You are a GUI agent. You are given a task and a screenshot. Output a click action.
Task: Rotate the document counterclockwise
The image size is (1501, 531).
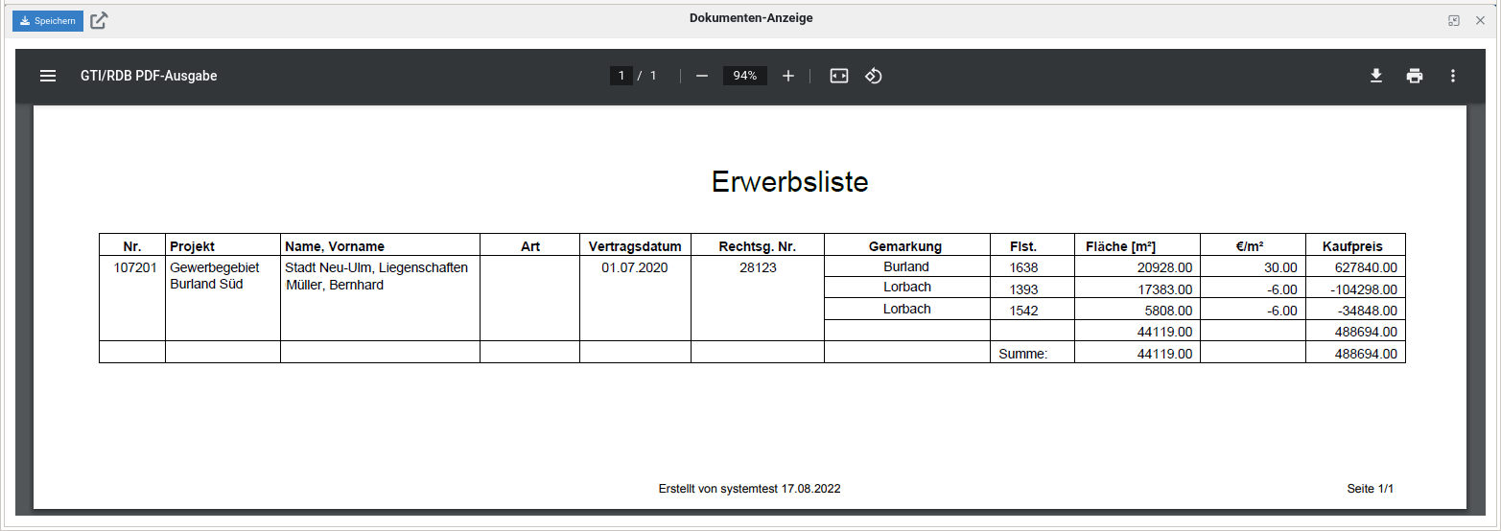[874, 76]
